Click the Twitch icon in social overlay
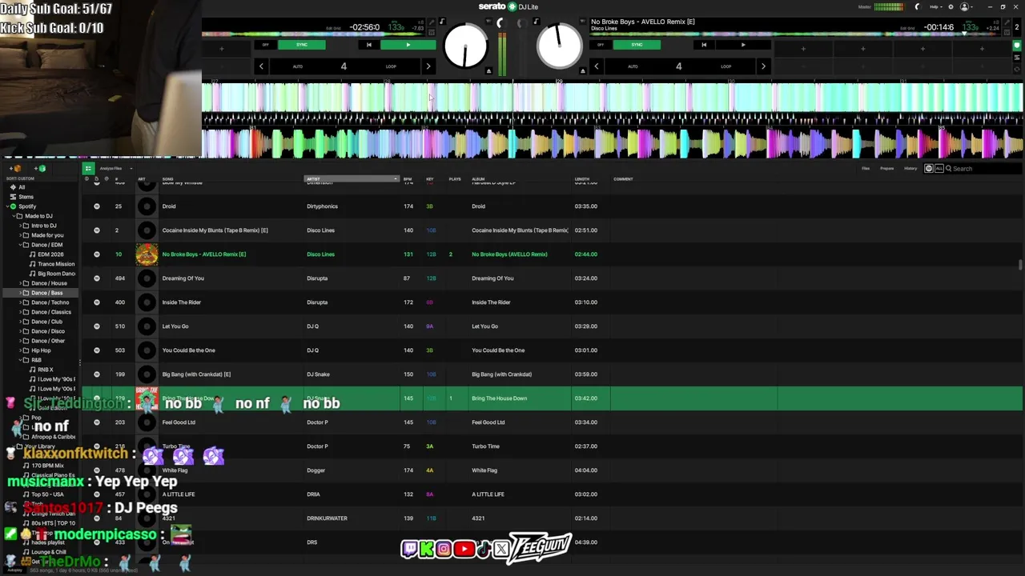This screenshot has height=576, width=1025. click(x=409, y=549)
